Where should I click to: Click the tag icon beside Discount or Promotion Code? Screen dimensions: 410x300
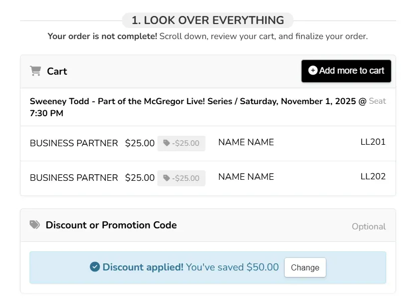[35, 225]
